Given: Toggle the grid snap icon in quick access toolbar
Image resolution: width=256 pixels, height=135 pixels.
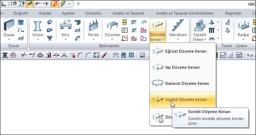Looking at the screenshot, I should pyautogui.click(x=14, y=4).
